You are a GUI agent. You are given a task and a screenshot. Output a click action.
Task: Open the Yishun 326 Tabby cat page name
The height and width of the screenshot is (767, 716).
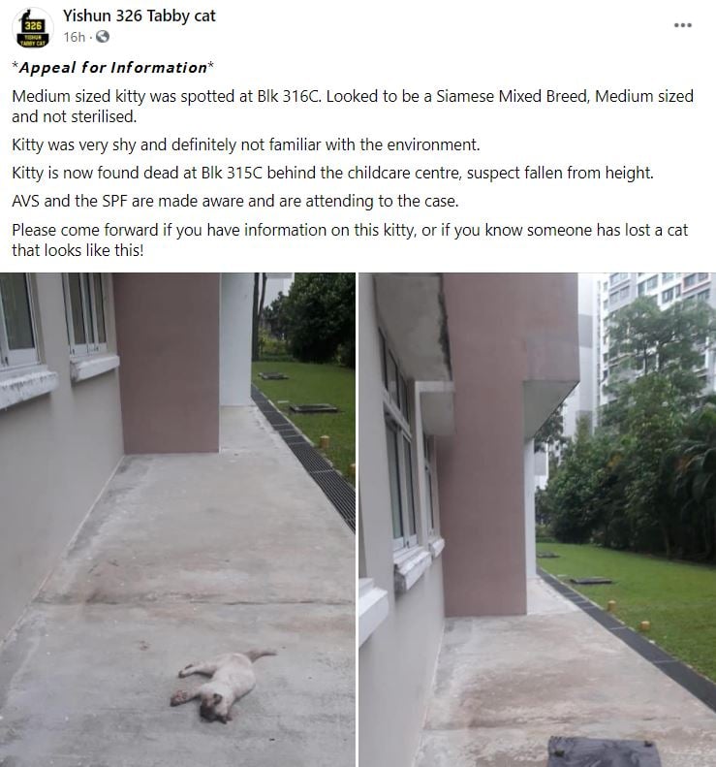pyautogui.click(x=139, y=16)
